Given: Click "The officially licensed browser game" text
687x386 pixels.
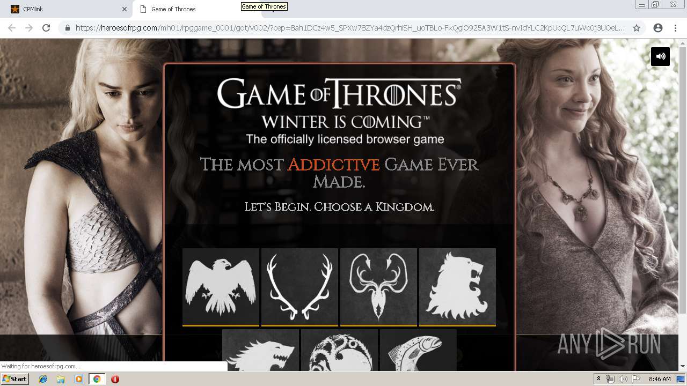Looking at the screenshot, I should click(x=345, y=139).
